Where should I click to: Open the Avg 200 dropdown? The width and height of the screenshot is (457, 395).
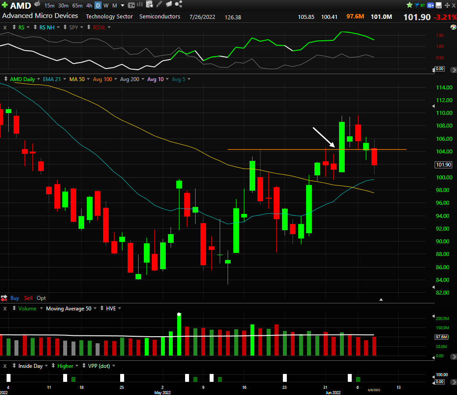pos(143,79)
